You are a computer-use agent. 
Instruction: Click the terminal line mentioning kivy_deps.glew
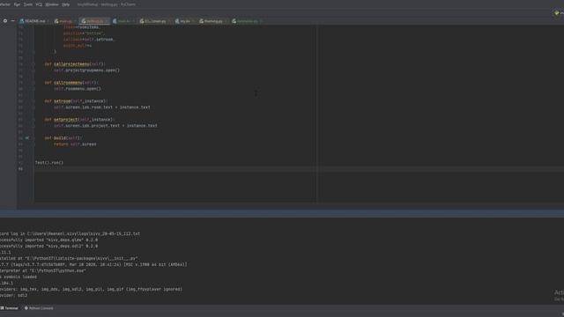[x=49, y=240]
